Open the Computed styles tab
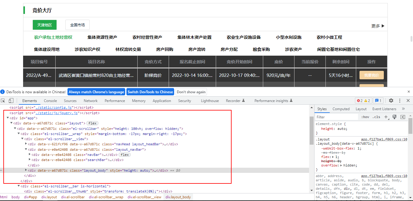The image size is (413, 201). [x=341, y=109]
